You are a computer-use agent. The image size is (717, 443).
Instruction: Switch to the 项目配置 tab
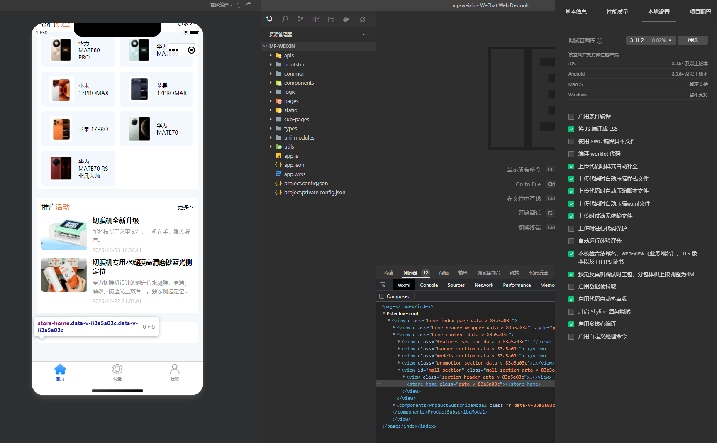700,12
